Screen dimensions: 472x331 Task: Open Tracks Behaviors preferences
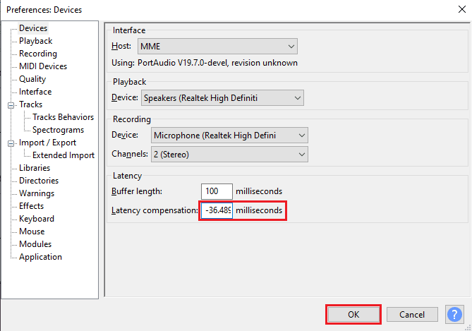[63, 117]
